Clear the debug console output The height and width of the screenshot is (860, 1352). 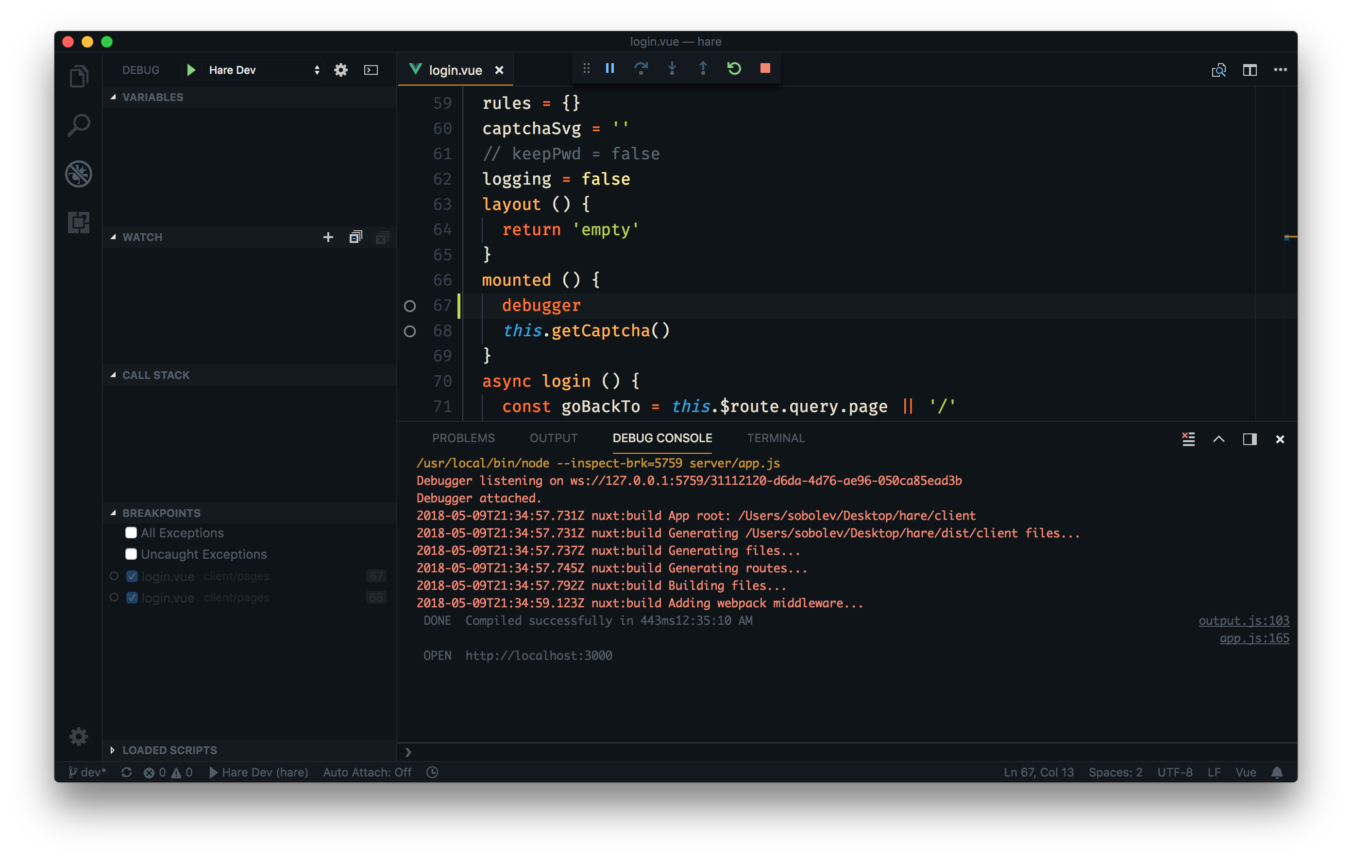[1188, 439]
